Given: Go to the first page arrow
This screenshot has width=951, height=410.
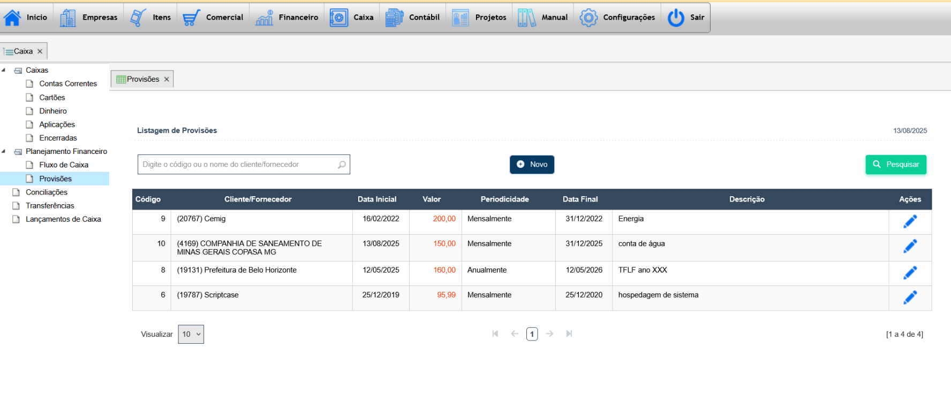Looking at the screenshot, I should coord(495,334).
